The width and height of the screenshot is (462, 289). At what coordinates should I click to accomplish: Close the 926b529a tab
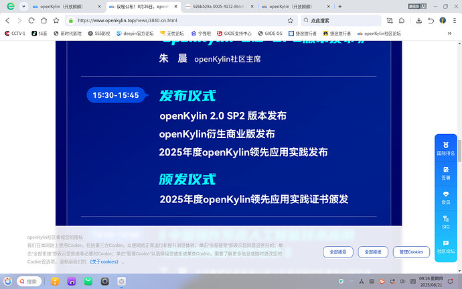[252, 7]
